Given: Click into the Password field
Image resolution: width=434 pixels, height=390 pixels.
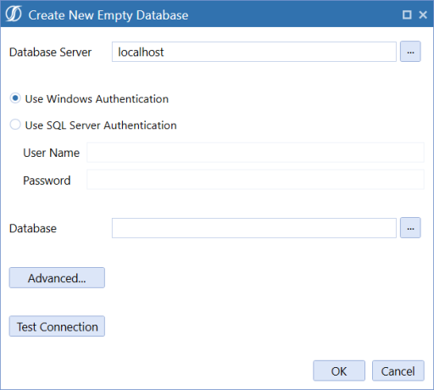Looking at the screenshot, I should pos(255,180).
